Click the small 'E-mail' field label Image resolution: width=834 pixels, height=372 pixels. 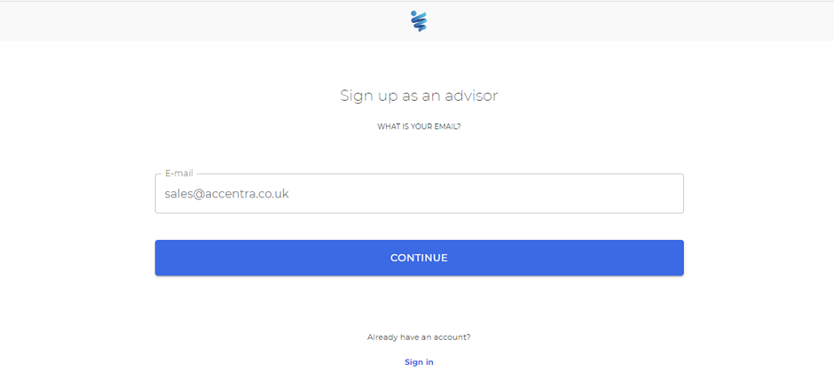pyautogui.click(x=179, y=174)
